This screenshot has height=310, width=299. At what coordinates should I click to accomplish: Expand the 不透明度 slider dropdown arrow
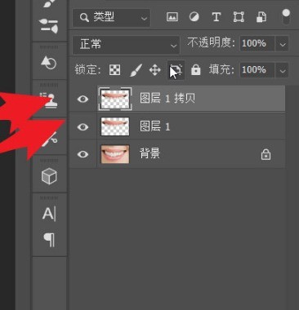[x=283, y=44]
